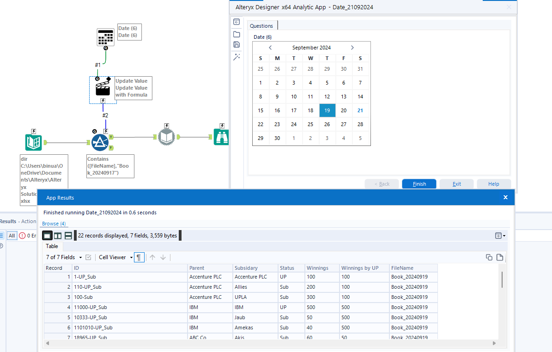Select the Action tool on the workflow
552x352 pixels.
click(103, 88)
